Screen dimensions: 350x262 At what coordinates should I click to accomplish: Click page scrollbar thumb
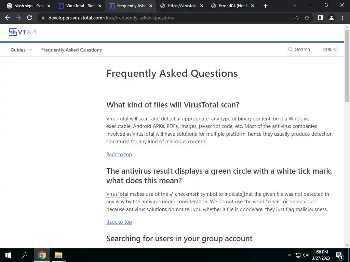(x=347, y=65)
